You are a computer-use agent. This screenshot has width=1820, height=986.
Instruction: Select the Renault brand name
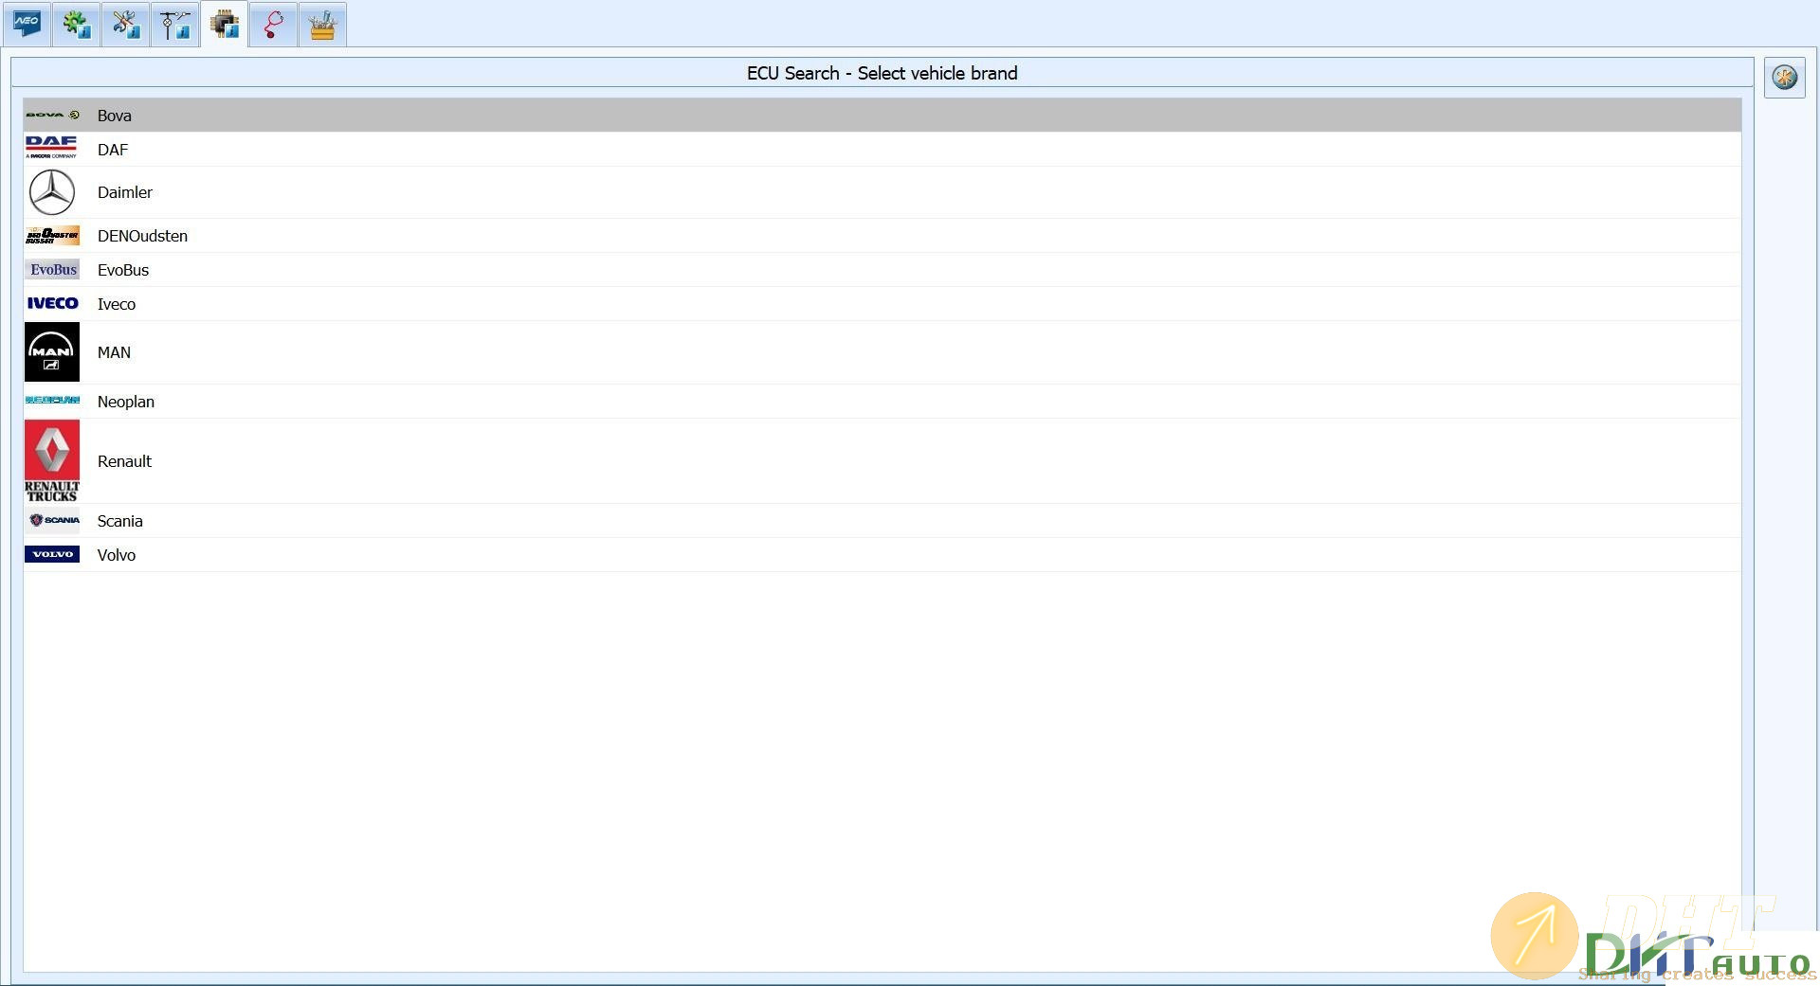(x=124, y=461)
